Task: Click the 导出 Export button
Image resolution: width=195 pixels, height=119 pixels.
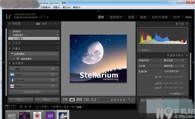Action: (x=47, y=100)
